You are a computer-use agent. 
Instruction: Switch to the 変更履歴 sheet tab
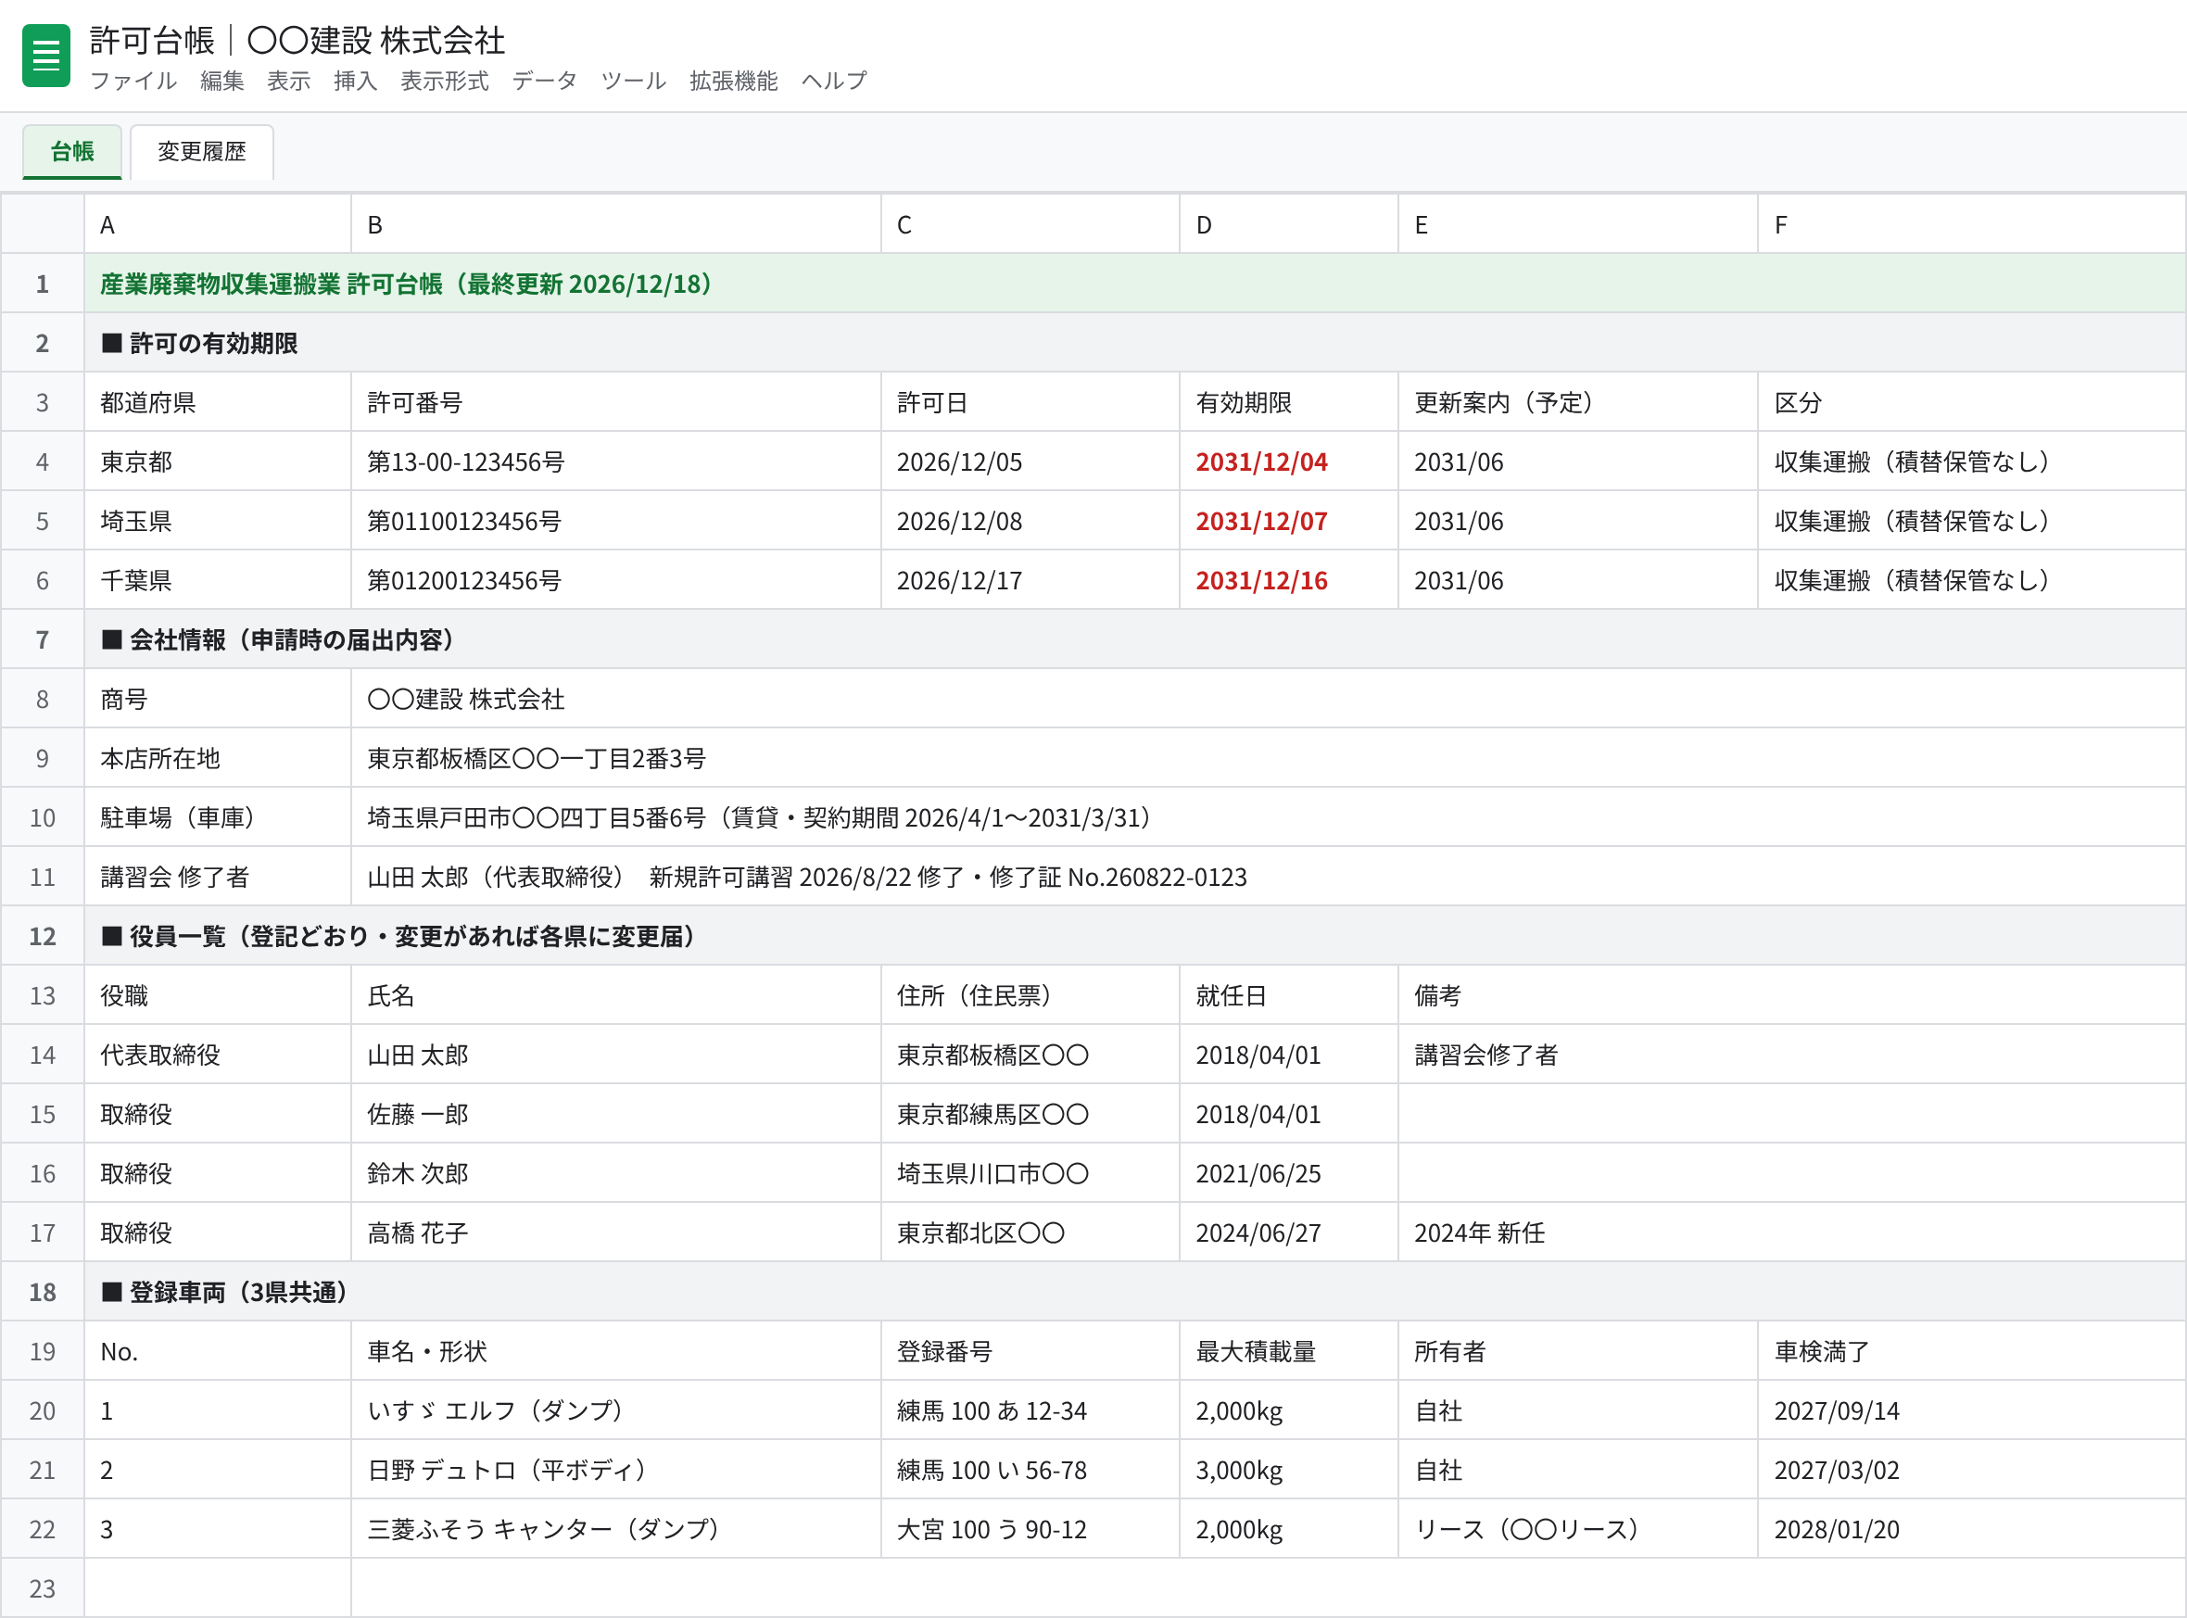click(202, 152)
